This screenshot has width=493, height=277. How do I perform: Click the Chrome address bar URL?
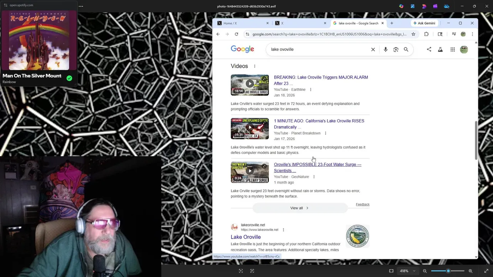329,34
